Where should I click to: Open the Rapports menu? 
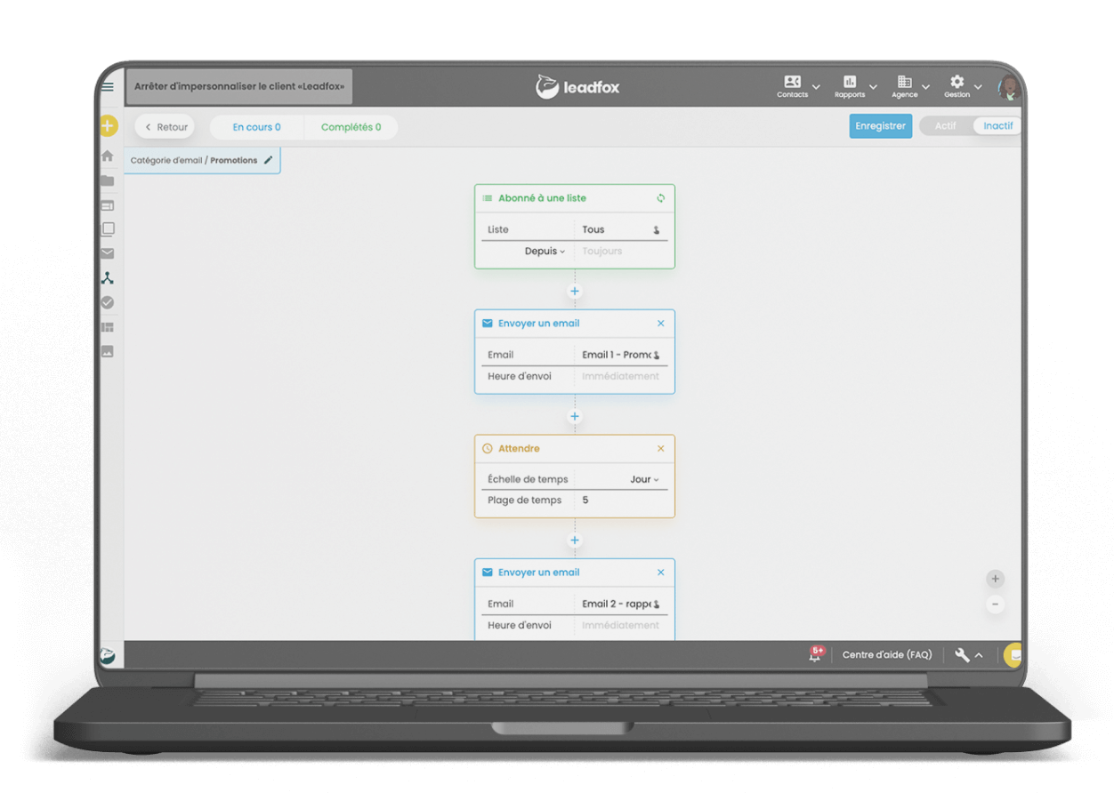coord(850,86)
